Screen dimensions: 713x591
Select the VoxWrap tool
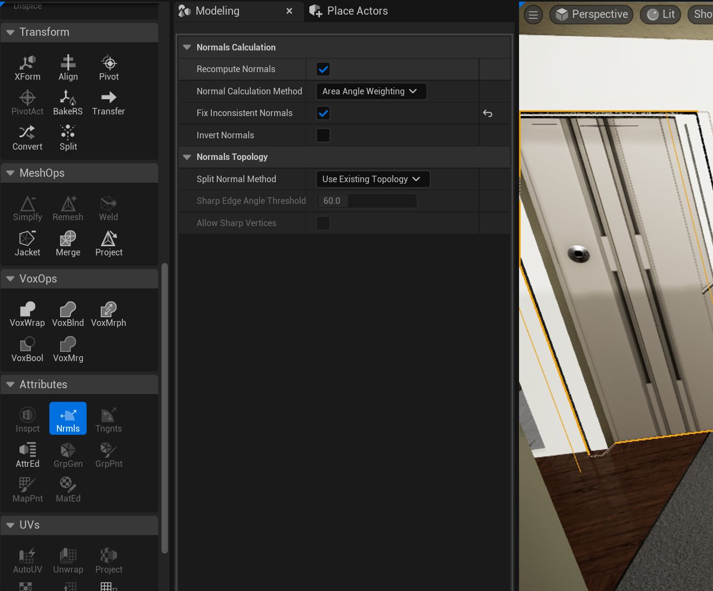(x=27, y=314)
